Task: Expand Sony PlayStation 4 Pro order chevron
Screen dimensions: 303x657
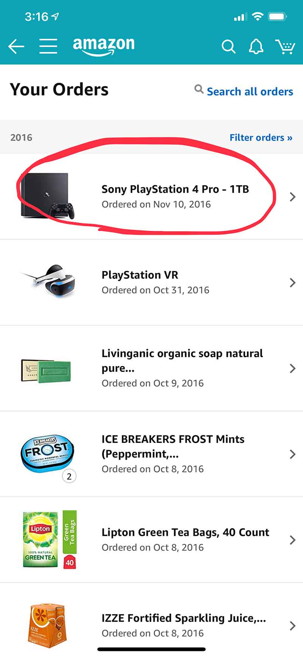Action: tap(292, 197)
